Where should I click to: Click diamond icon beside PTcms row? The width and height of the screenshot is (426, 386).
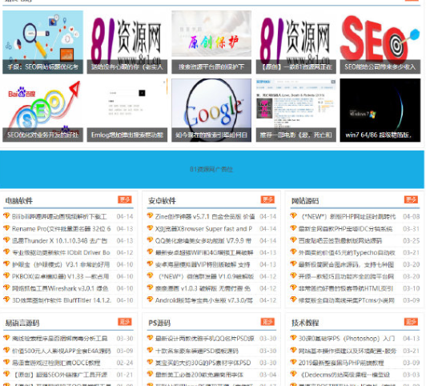coord(293,300)
